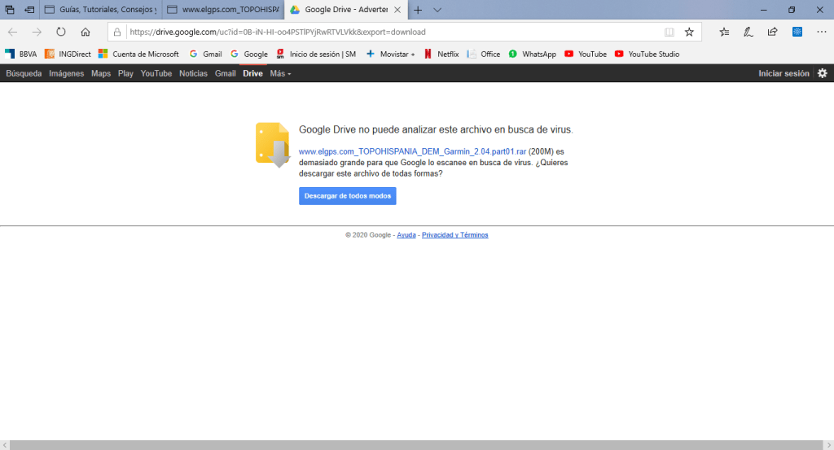Go to the browser home page
This screenshot has width=834, height=450.
(86, 32)
